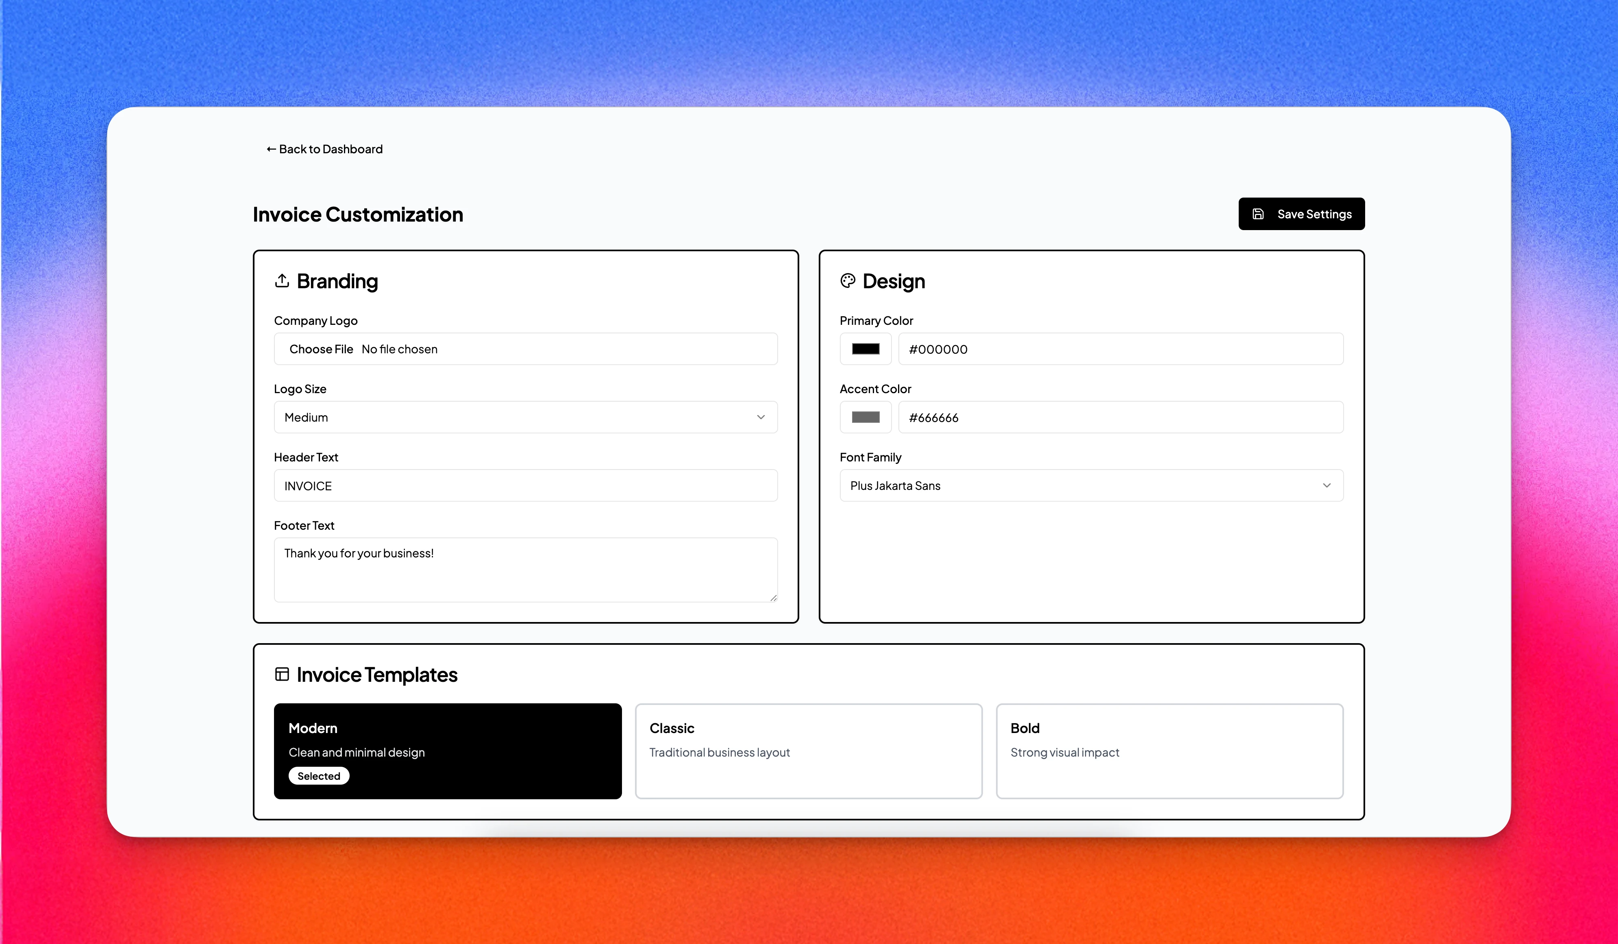
Task: Edit the Primary Color hex field #000000
Action: tap(1120, 349)
